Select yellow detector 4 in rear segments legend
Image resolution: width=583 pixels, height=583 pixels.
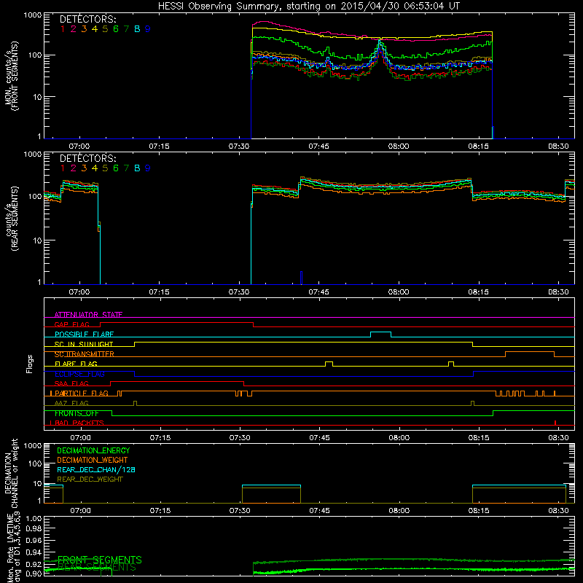point(95,168)
